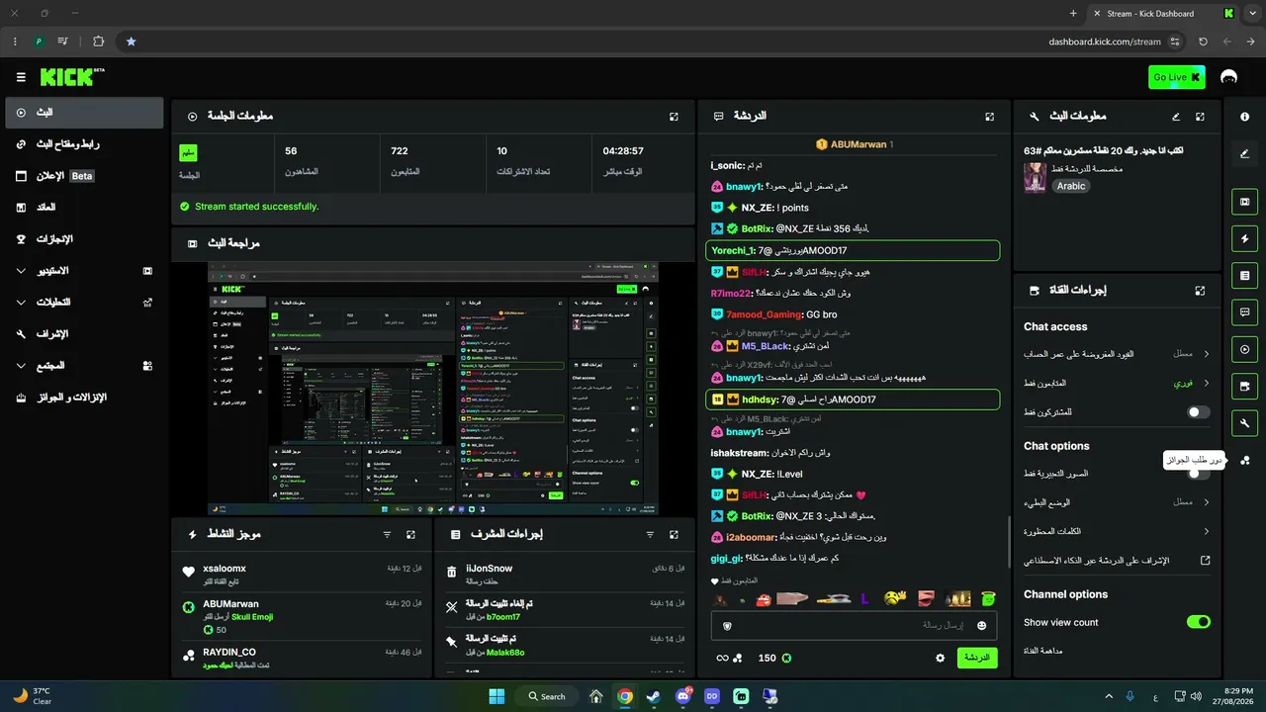Open the profile avatar menu
Image resolution: width=1266 pixels, height=712 pixels.
click(1229, 77)
